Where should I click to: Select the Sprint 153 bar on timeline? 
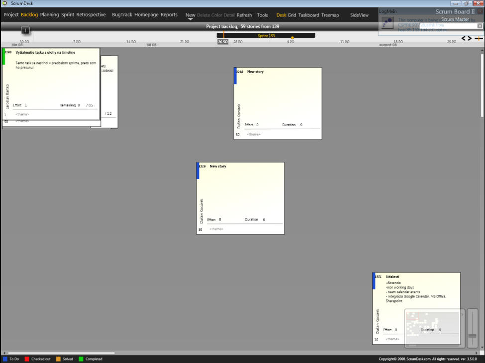(x=266, y=35)
